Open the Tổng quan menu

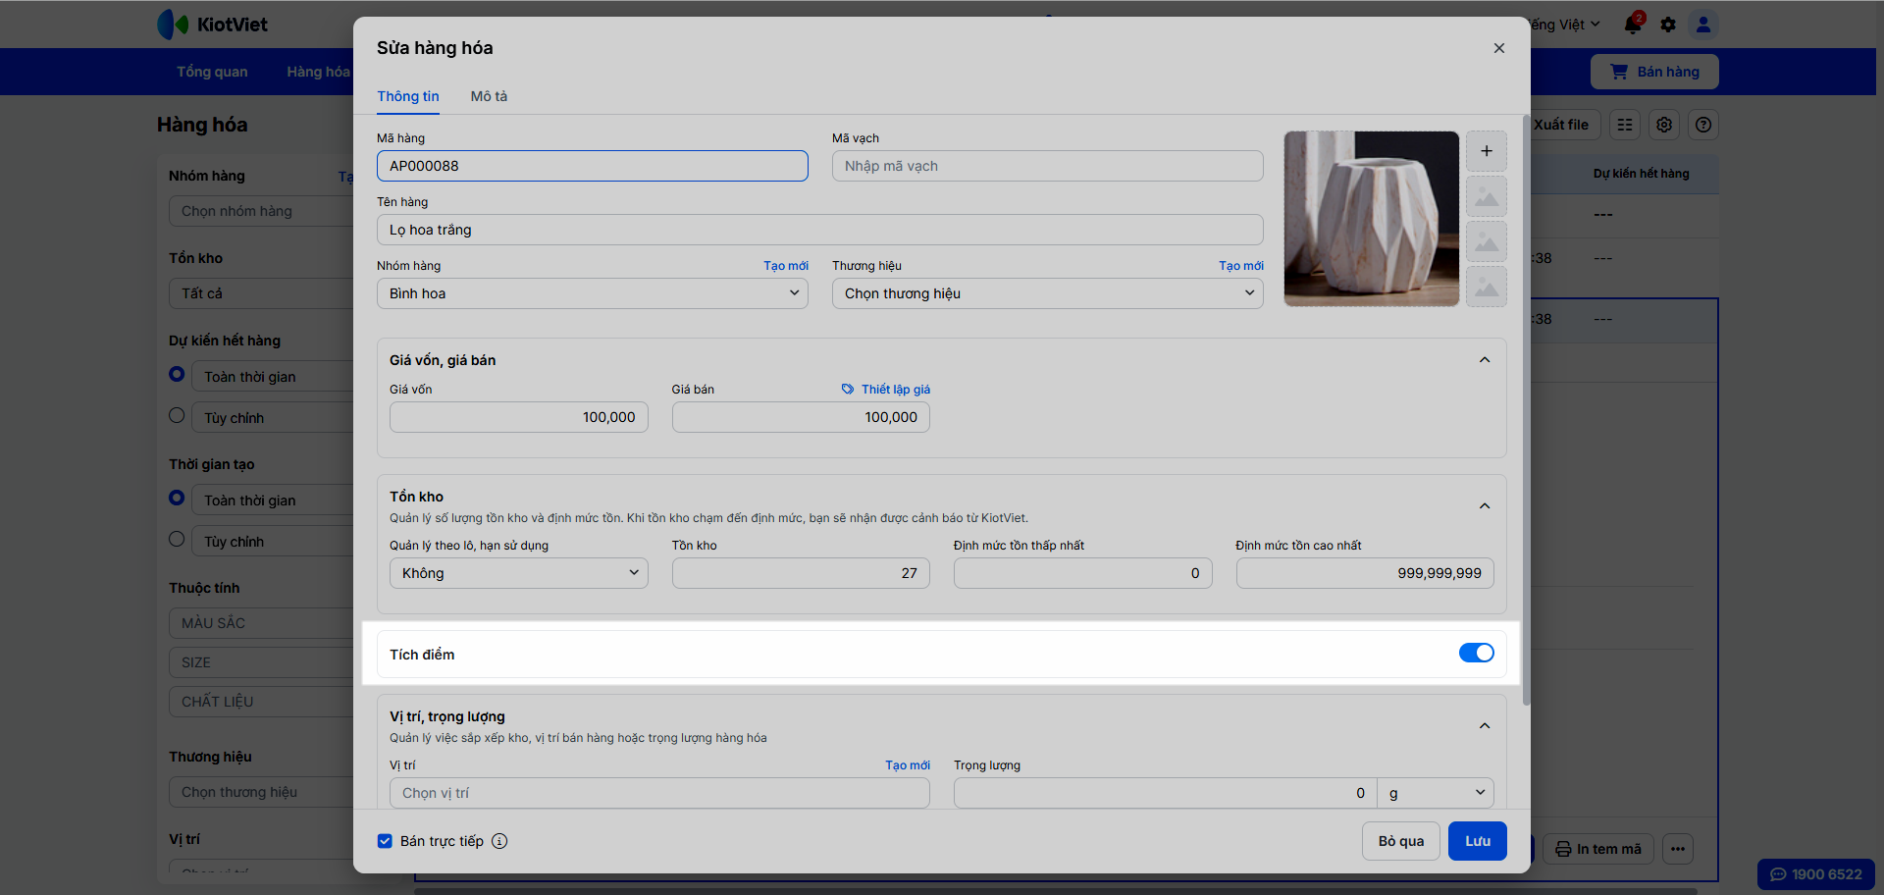[212, 72]
